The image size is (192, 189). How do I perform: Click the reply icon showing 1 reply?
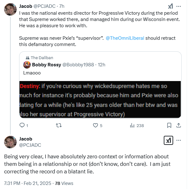(x=22, y=125)
